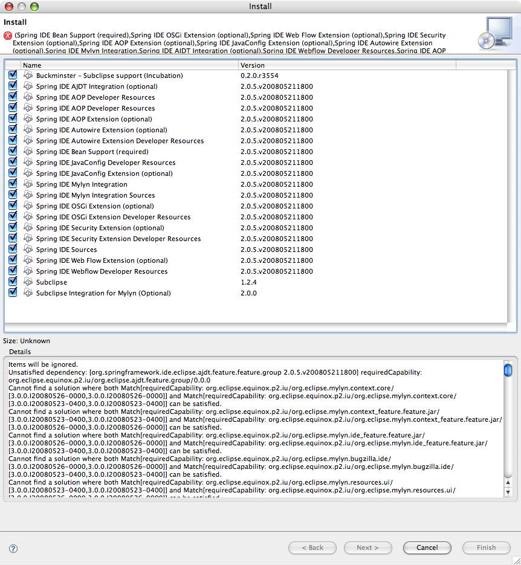Click the disabled Next button
Screen dimensions: 521x565
coord(368,547)
